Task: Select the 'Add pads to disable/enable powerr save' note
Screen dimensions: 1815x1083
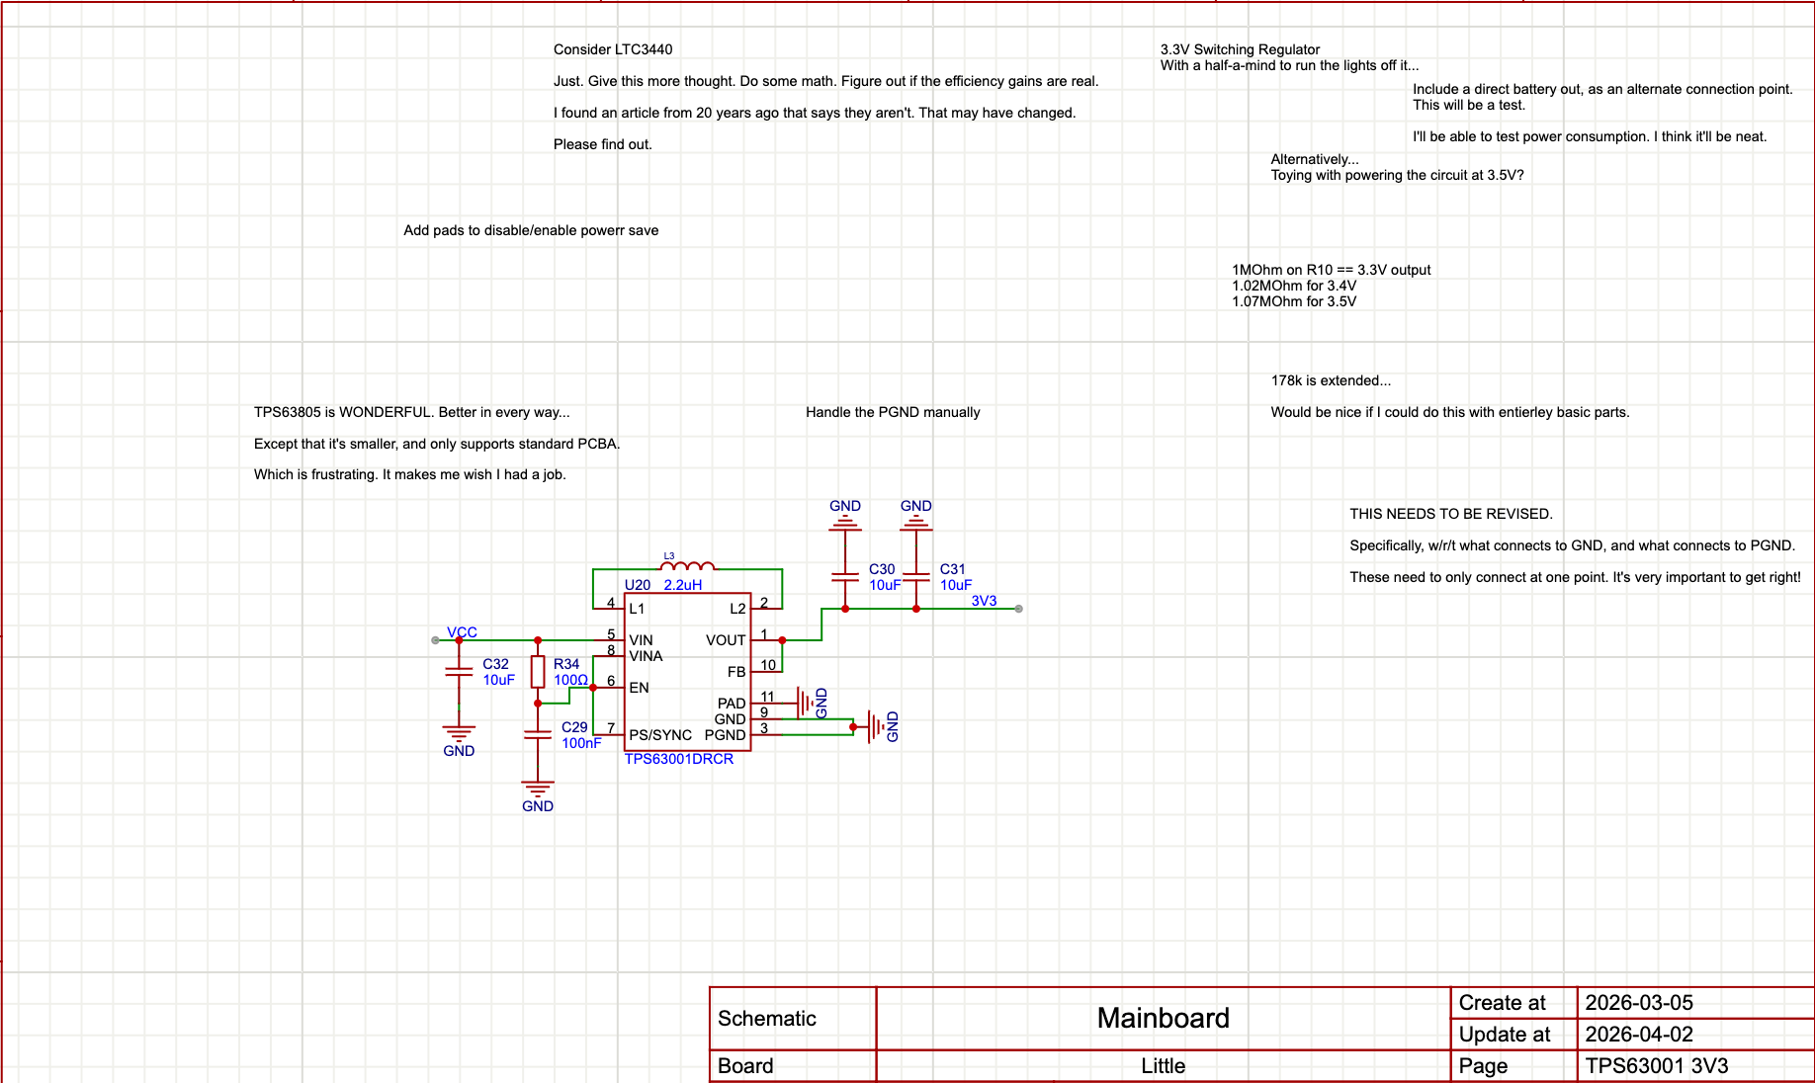Action: [x=531, y=230]
